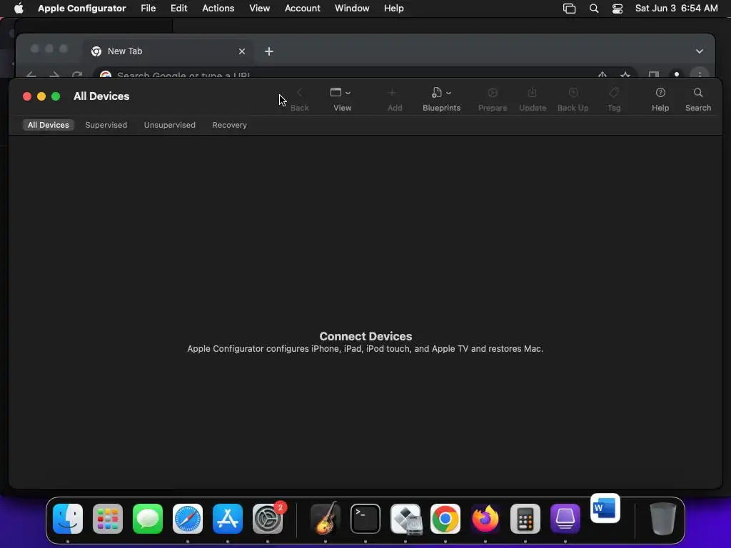Open the Actions menu
This screenshot has width=731, height=548.
click(218, 9)
